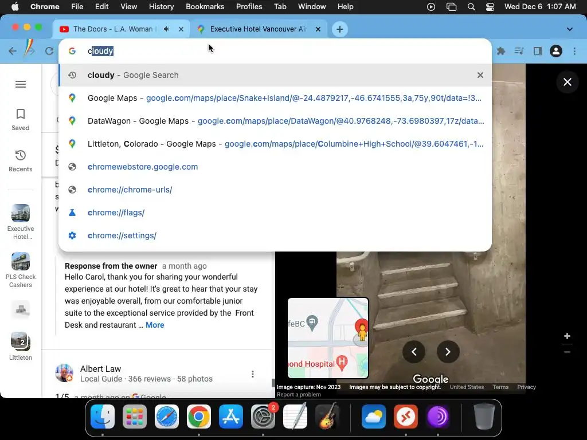Open App Store from the Dock
The height and width of the screenshot is (440, 587).
pyautogui.click(x=230, y=417)
